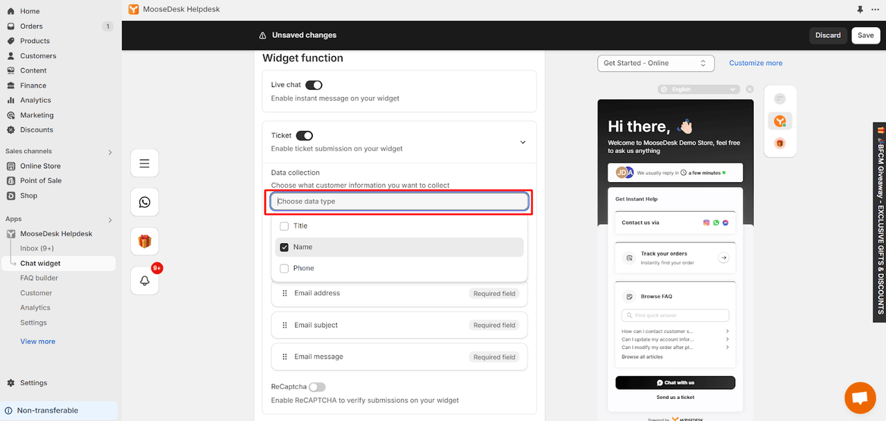Go to the Products page
Viewport: 886px width, 421px height.
[35, 41]
